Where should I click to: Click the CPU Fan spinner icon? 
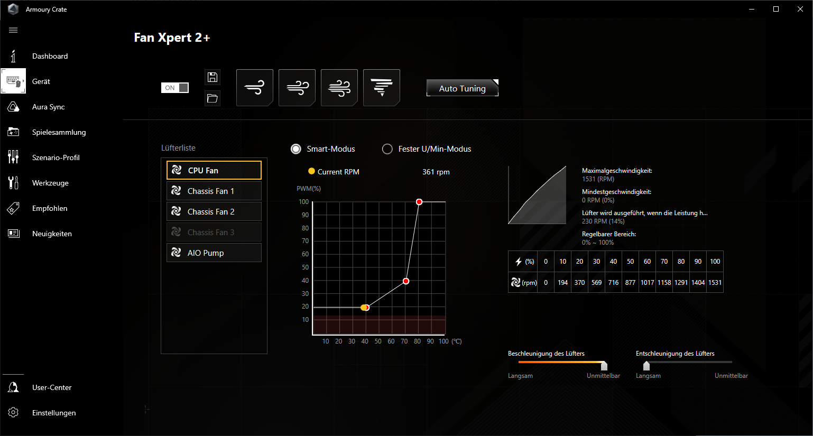coord(177,170)
